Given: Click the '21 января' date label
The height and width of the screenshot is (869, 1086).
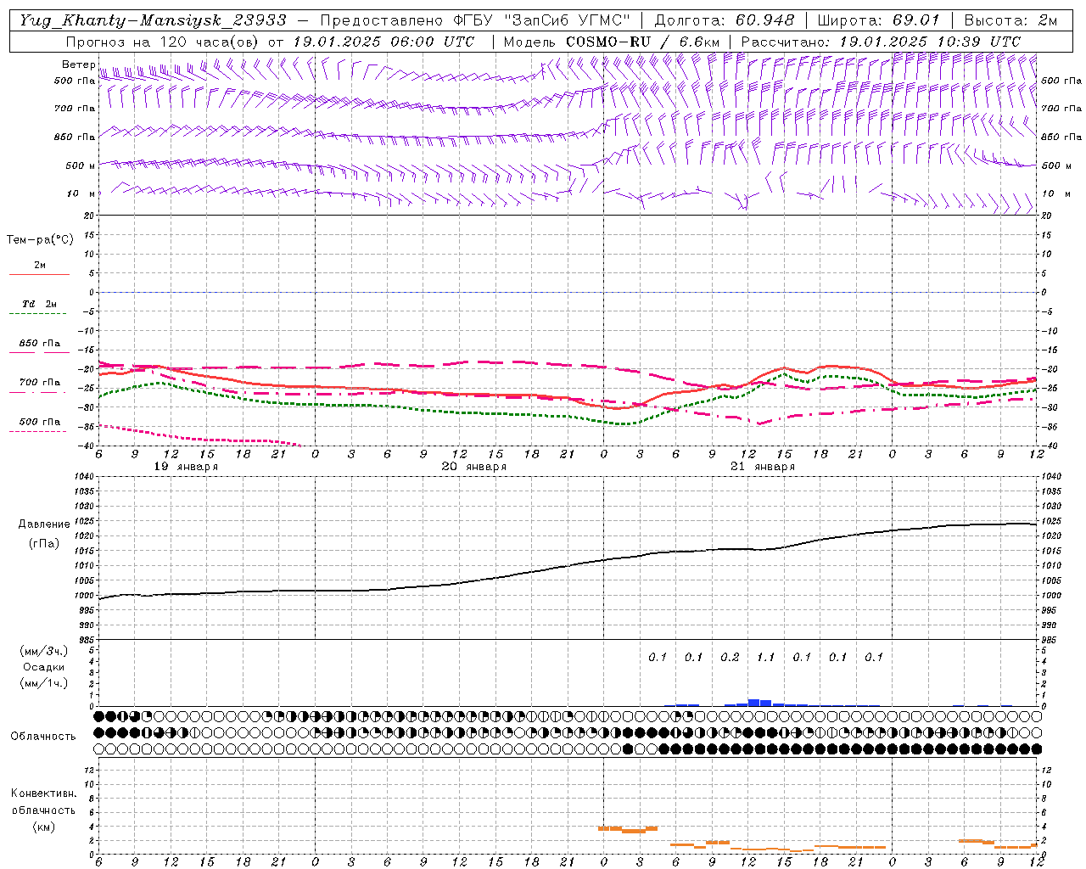Looking at the screenshot, I should click(763, 467).
